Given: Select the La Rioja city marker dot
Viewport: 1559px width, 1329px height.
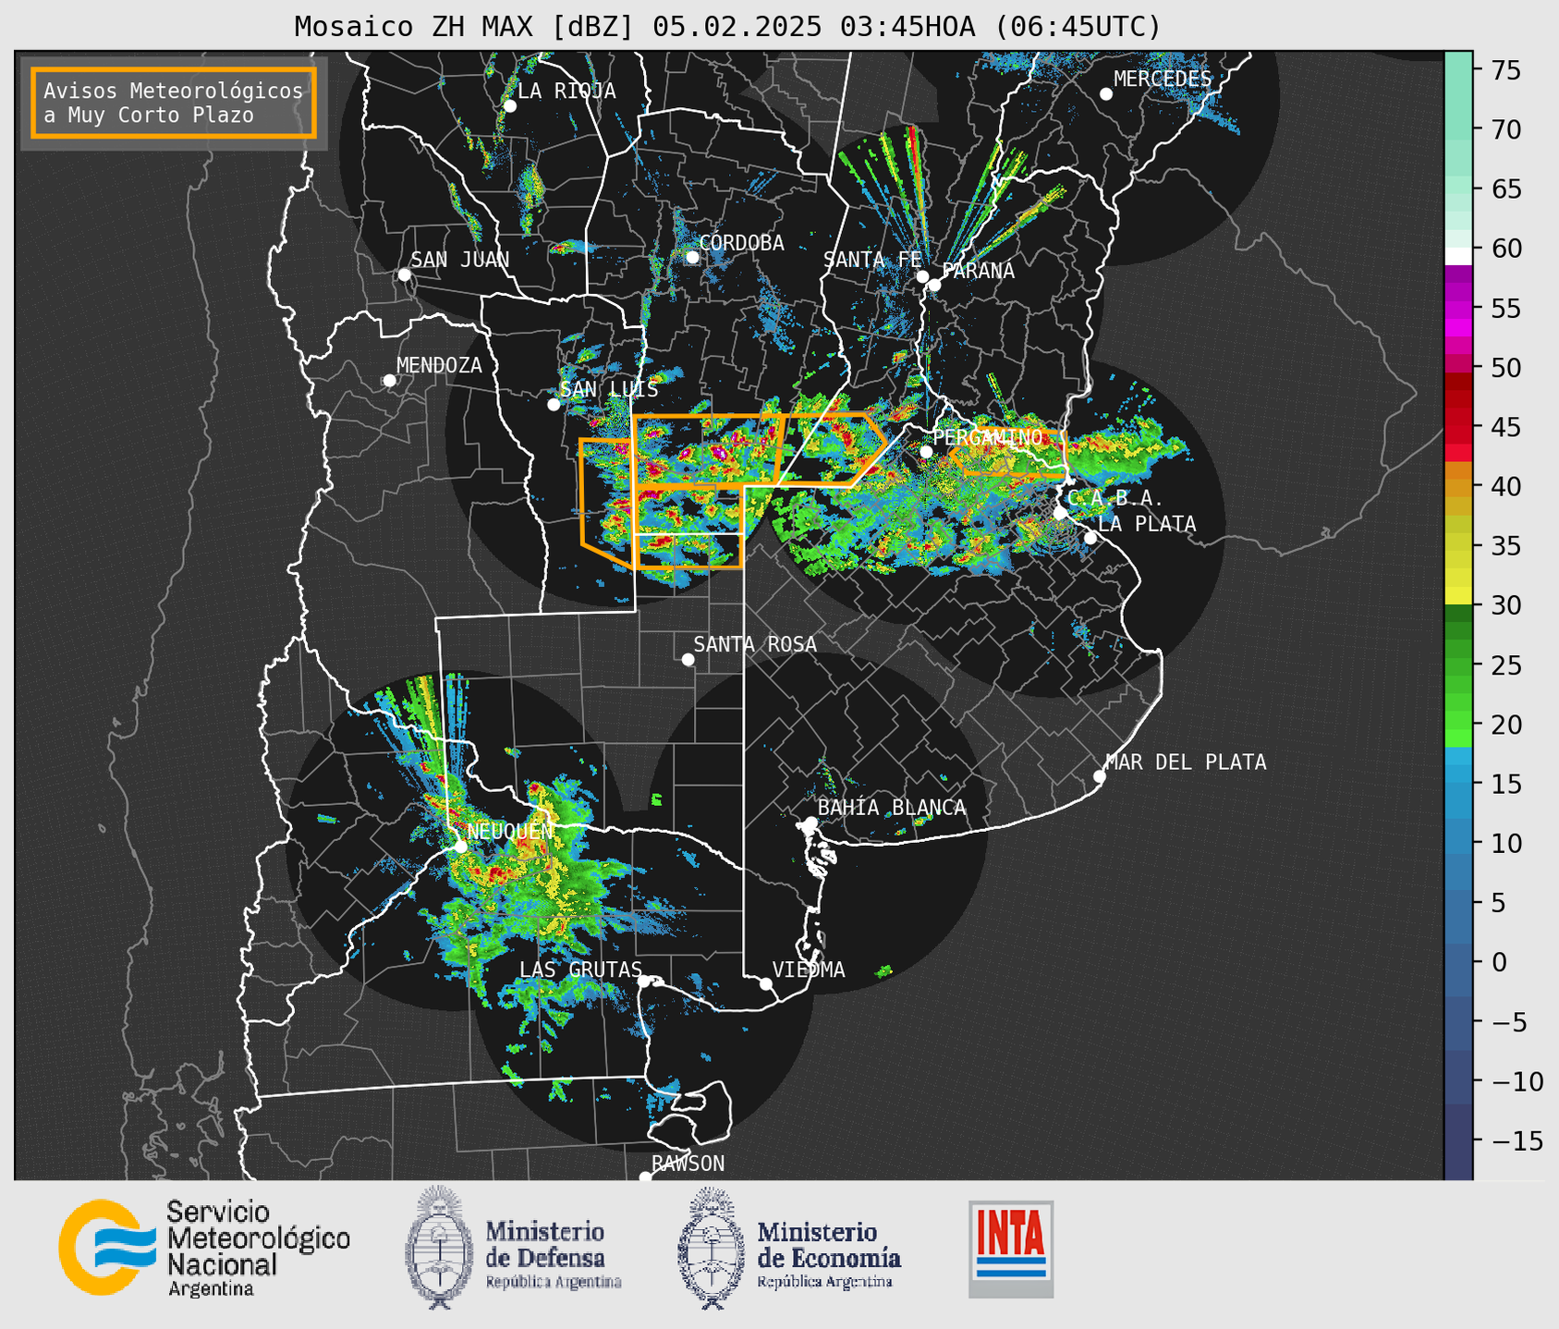Looking at the screenshot, I should 510,106.
